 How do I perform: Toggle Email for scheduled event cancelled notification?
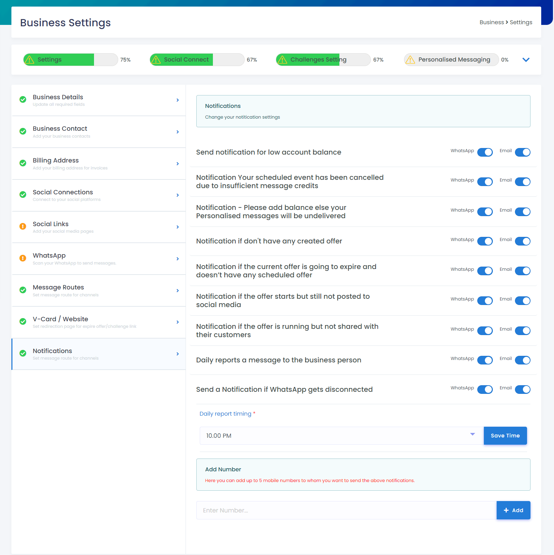point(523,182)
